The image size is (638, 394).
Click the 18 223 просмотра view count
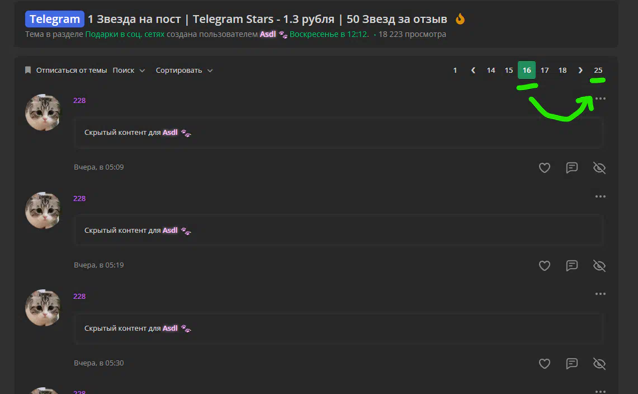point(412,34)
